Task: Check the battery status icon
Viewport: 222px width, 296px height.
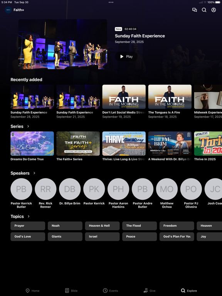Action: pyautogui.click(x=218, y=2)
